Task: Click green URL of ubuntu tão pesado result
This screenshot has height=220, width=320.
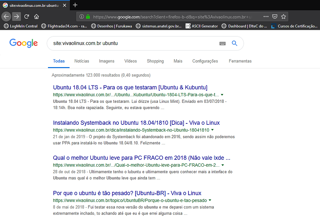Action: click(130, 201)
